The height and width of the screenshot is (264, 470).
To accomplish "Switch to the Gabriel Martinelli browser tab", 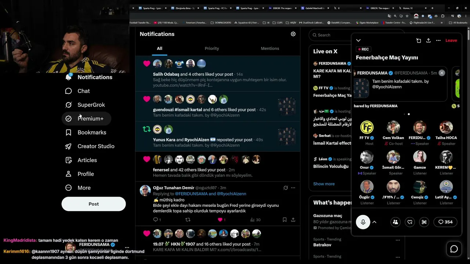I will [x=315, y=8].
